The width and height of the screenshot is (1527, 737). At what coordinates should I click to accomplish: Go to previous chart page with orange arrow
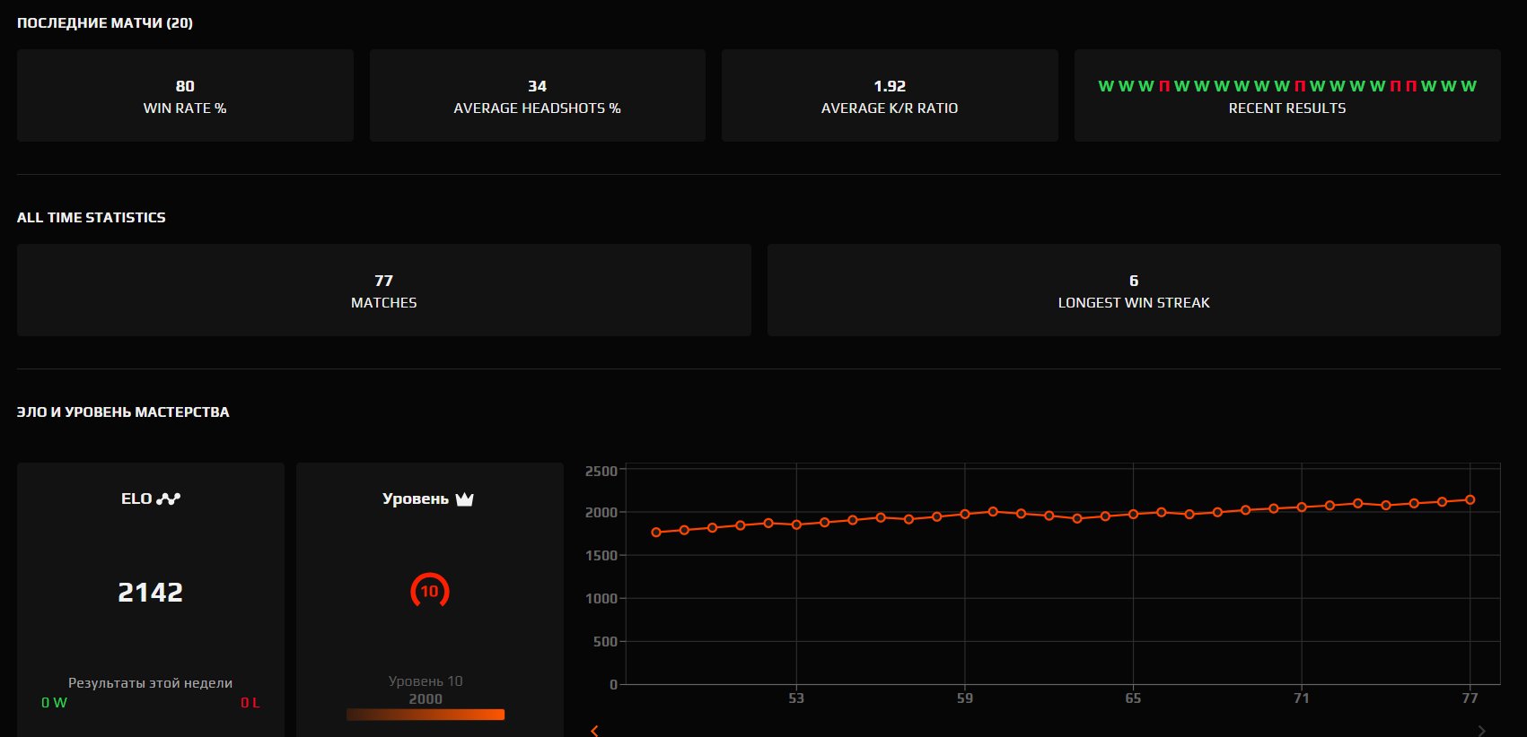click(x=594, y=730)
